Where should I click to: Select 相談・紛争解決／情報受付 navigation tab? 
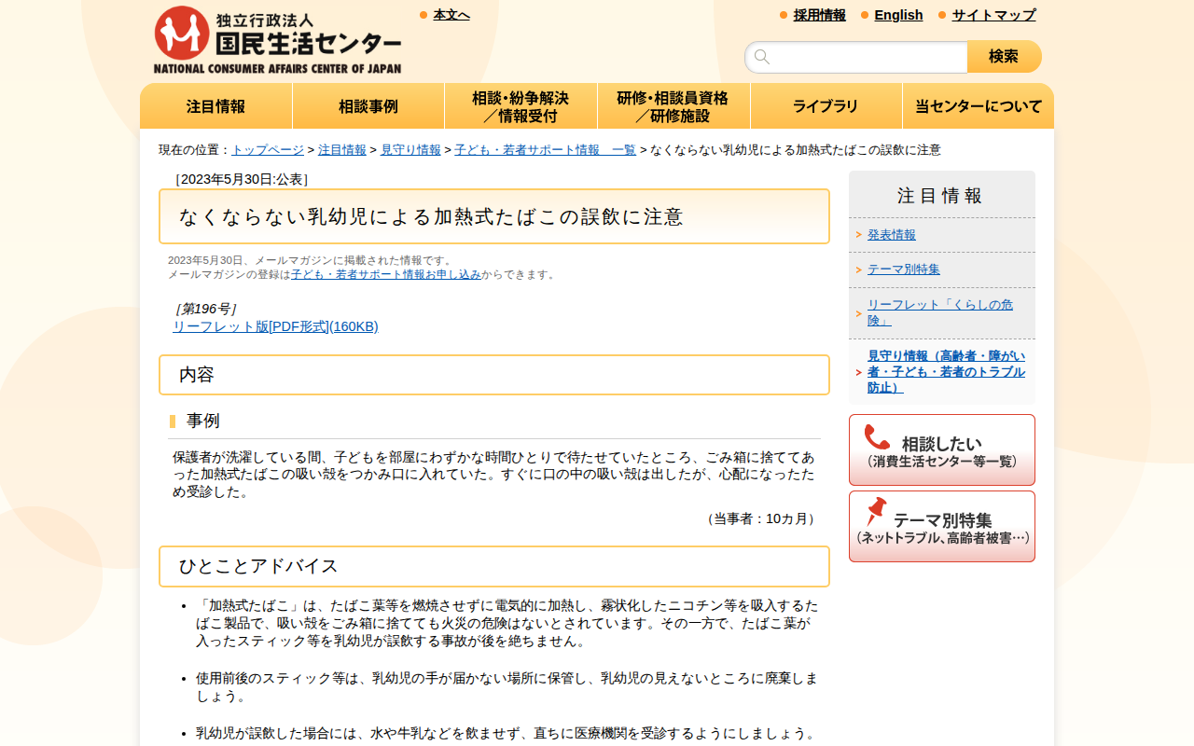[521, 106]
